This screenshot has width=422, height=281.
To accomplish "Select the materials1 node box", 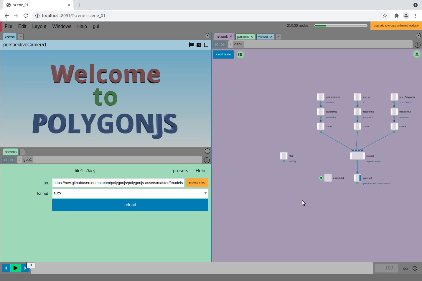I will point(328,178).
